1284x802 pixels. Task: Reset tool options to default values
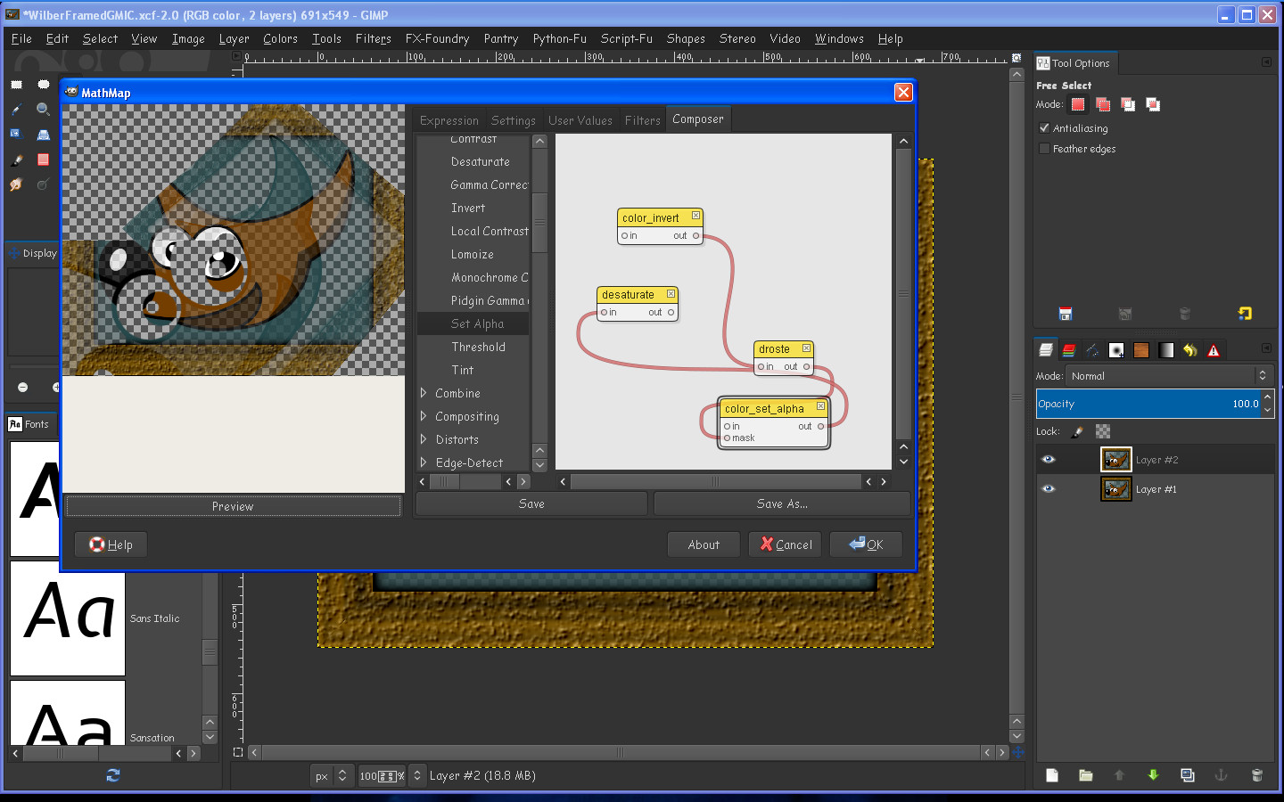[x=1245, y=314]
